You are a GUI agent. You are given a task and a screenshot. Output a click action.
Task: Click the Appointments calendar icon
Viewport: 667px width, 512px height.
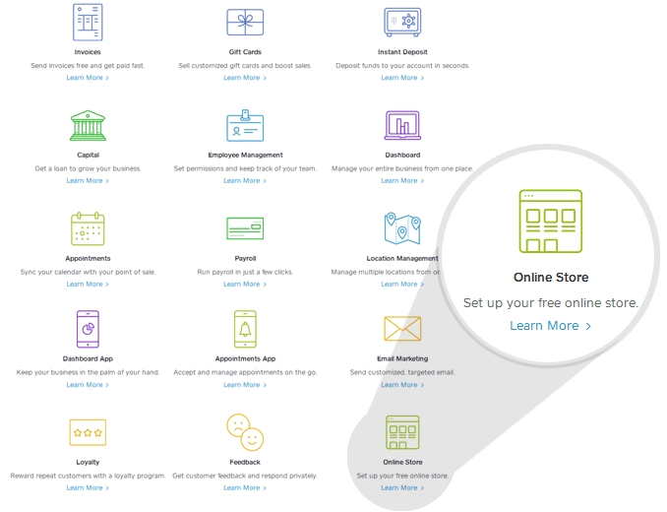pos(88,228)
